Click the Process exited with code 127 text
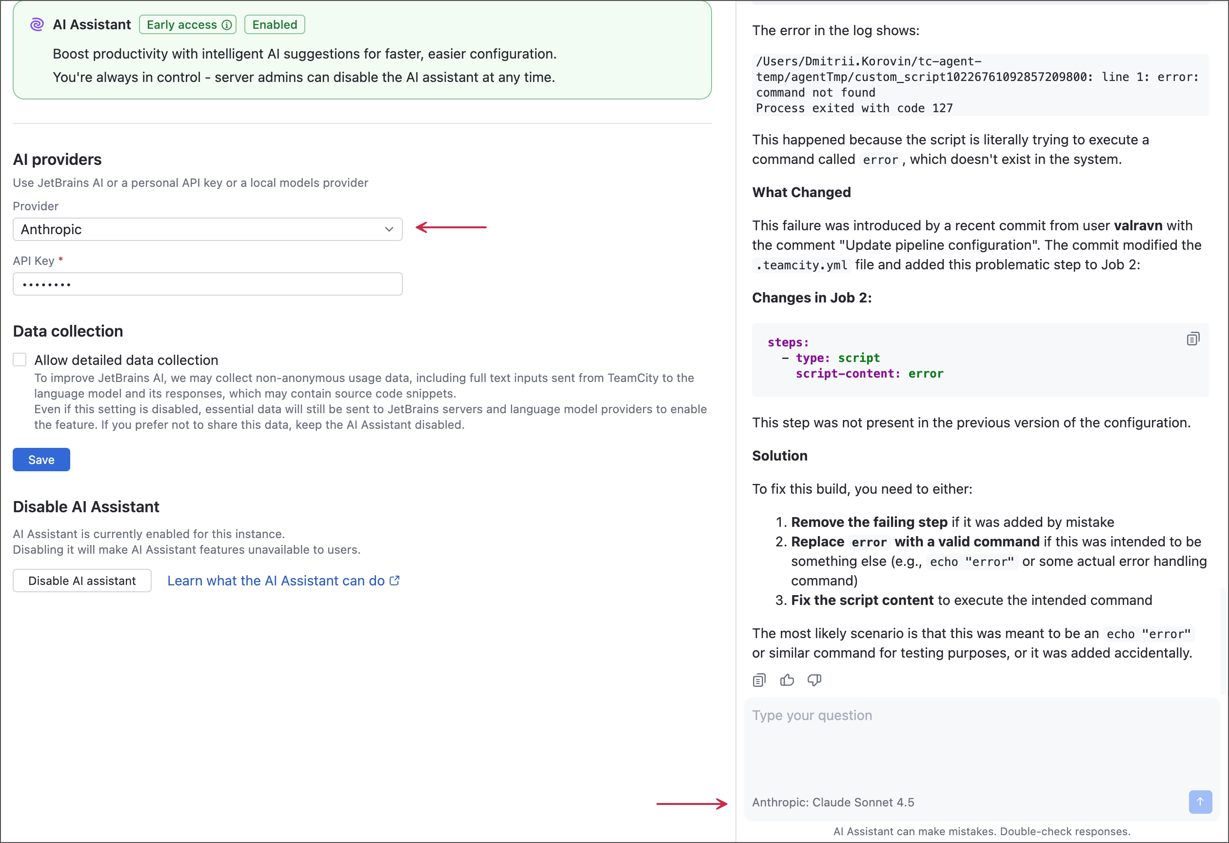Image resolution: width=1229 pixels, height=843 pixels. point(854,108)
